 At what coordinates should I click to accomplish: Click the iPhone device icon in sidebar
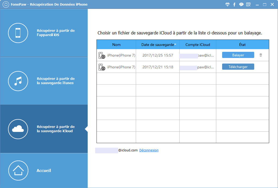(x=18, y=33)
